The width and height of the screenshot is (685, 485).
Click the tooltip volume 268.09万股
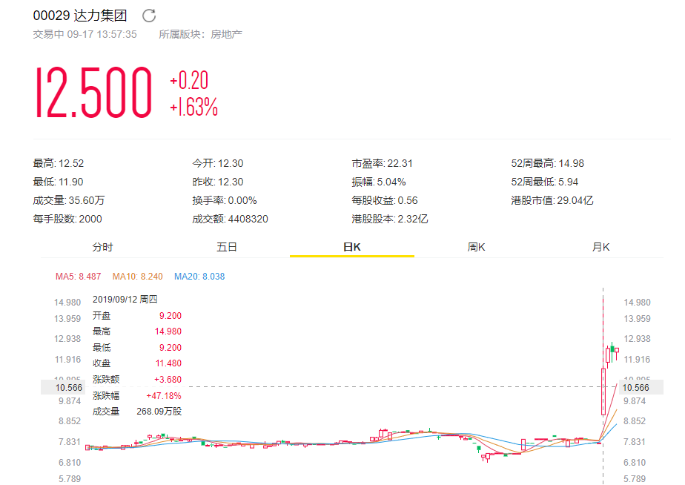[x=159, y=412]
